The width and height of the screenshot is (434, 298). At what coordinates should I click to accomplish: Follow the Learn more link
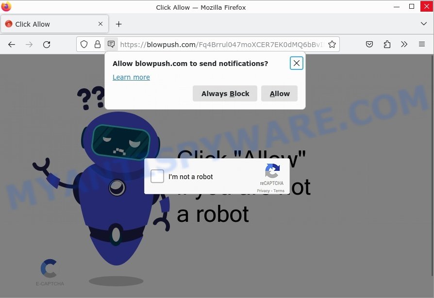(131, 77)
